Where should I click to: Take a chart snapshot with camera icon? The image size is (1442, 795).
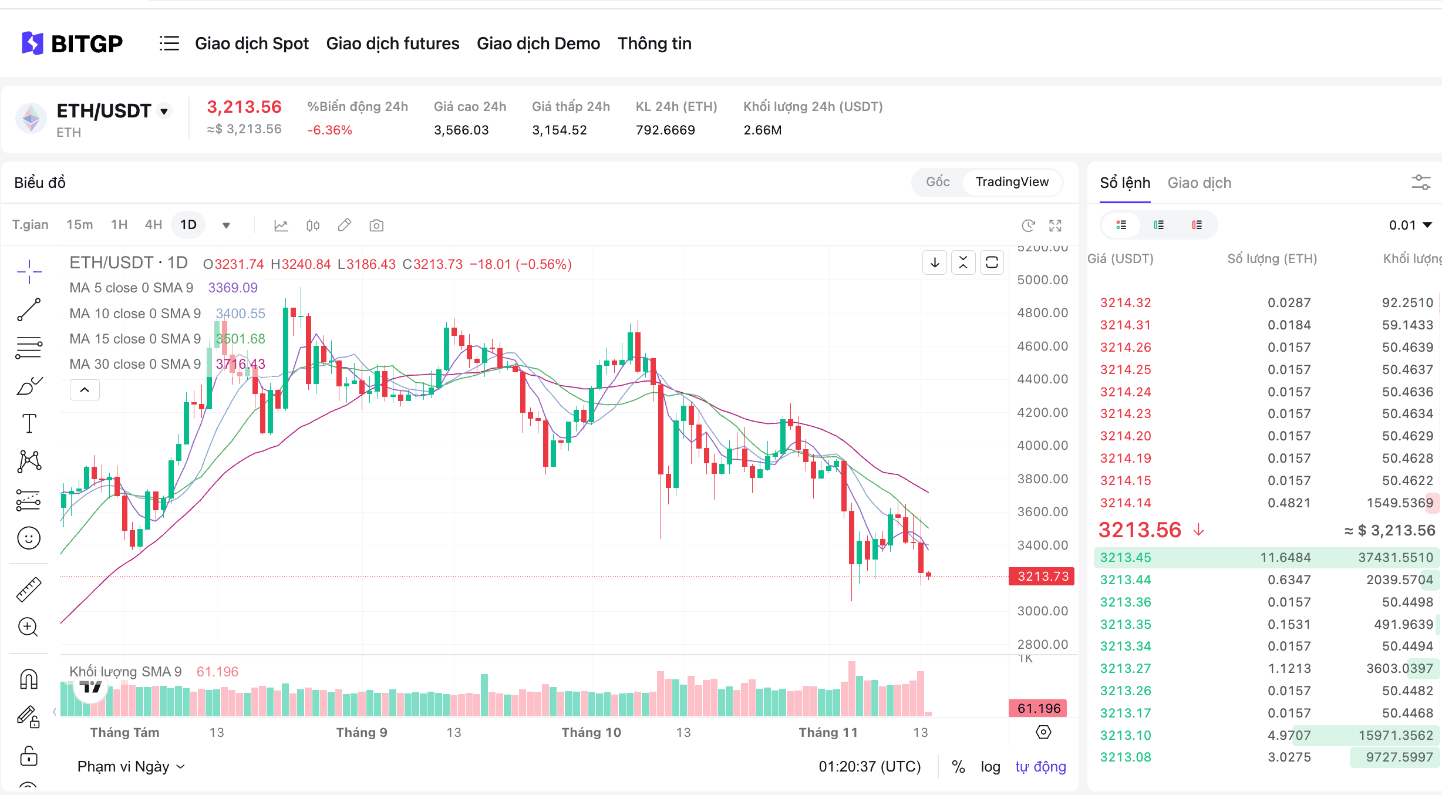(x=376, y=225)
